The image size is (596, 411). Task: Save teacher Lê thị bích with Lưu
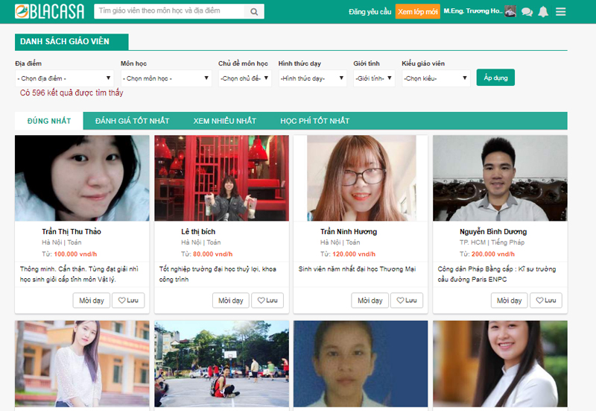click(x=267, y=301)
